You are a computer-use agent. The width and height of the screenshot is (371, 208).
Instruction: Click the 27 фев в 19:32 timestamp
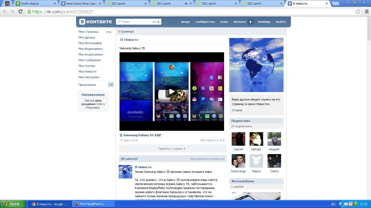tap(129, 140)
